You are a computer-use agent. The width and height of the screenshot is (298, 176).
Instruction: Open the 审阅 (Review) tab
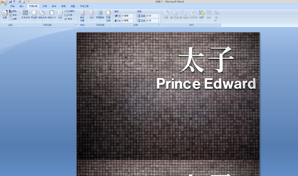point(64,6)
